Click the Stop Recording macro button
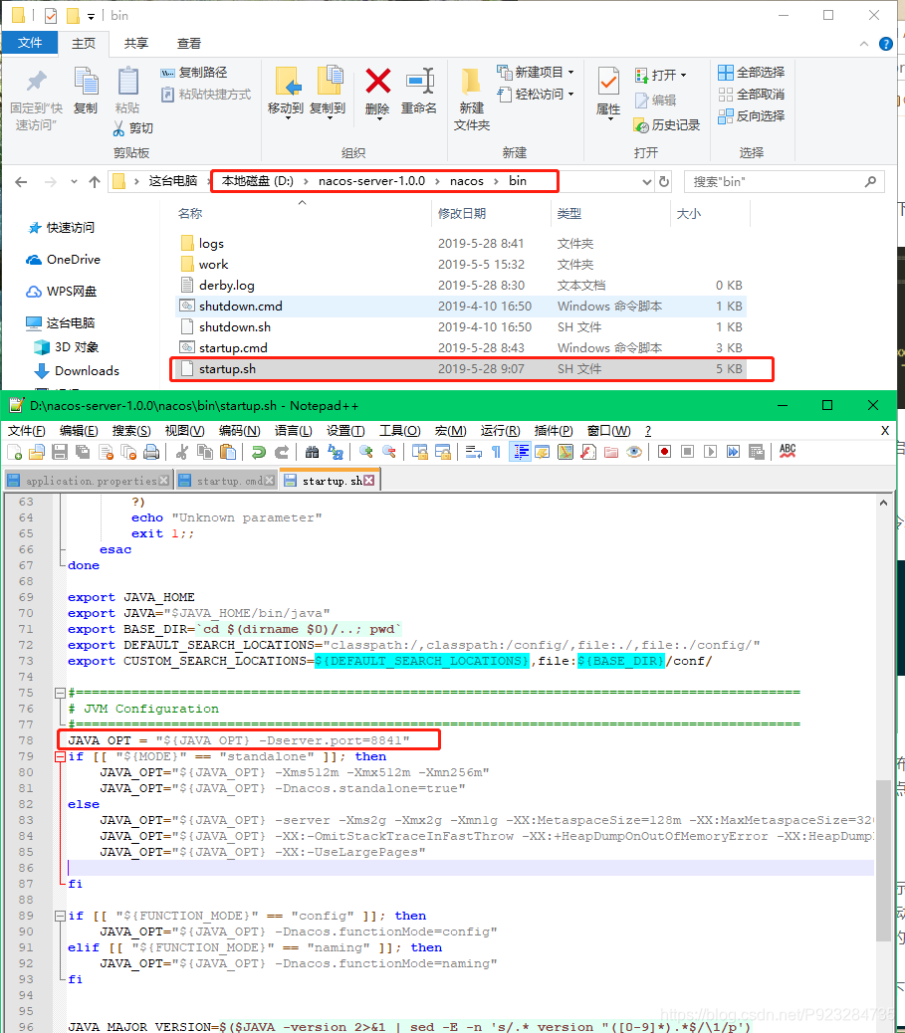This screenshot has height=1033, width=905. (688, 452)
